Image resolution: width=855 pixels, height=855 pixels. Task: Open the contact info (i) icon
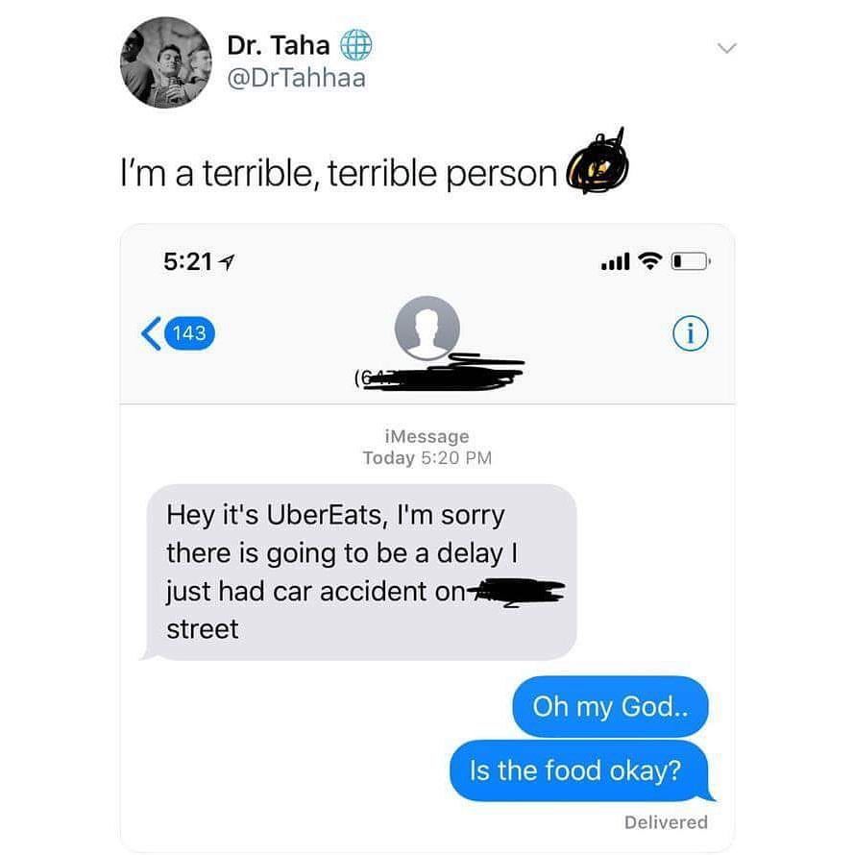pos(691,333)
